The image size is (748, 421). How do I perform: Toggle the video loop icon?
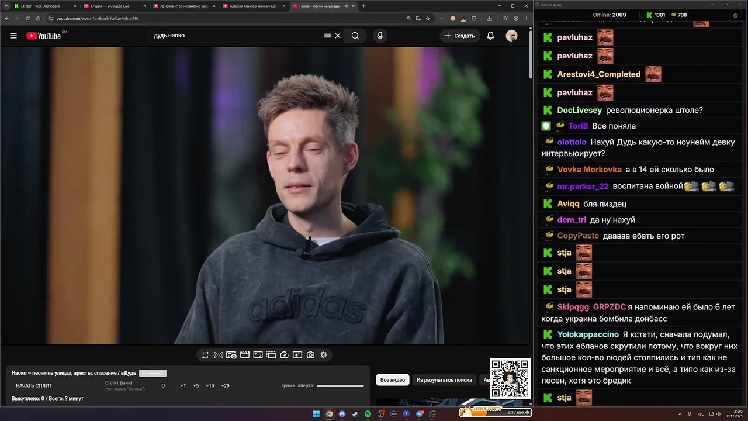[x=205, y=355]
